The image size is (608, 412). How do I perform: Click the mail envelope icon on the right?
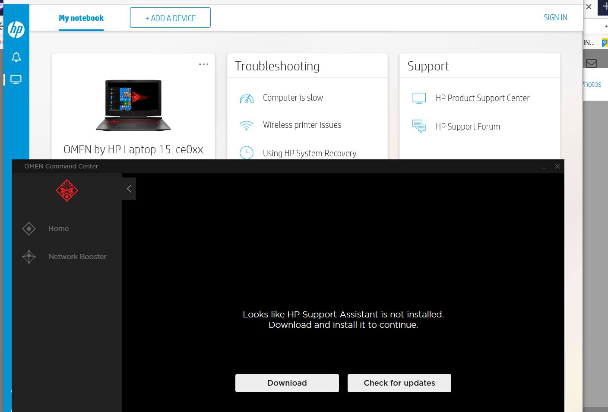pyautogui.click(x=592, y=63)
